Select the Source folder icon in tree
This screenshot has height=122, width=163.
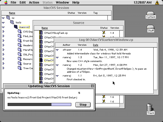[x=20, y=64]
